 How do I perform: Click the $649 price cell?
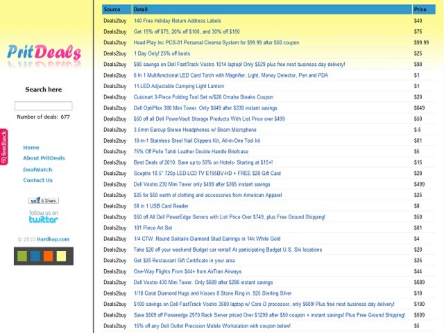(x=419, y=108)
